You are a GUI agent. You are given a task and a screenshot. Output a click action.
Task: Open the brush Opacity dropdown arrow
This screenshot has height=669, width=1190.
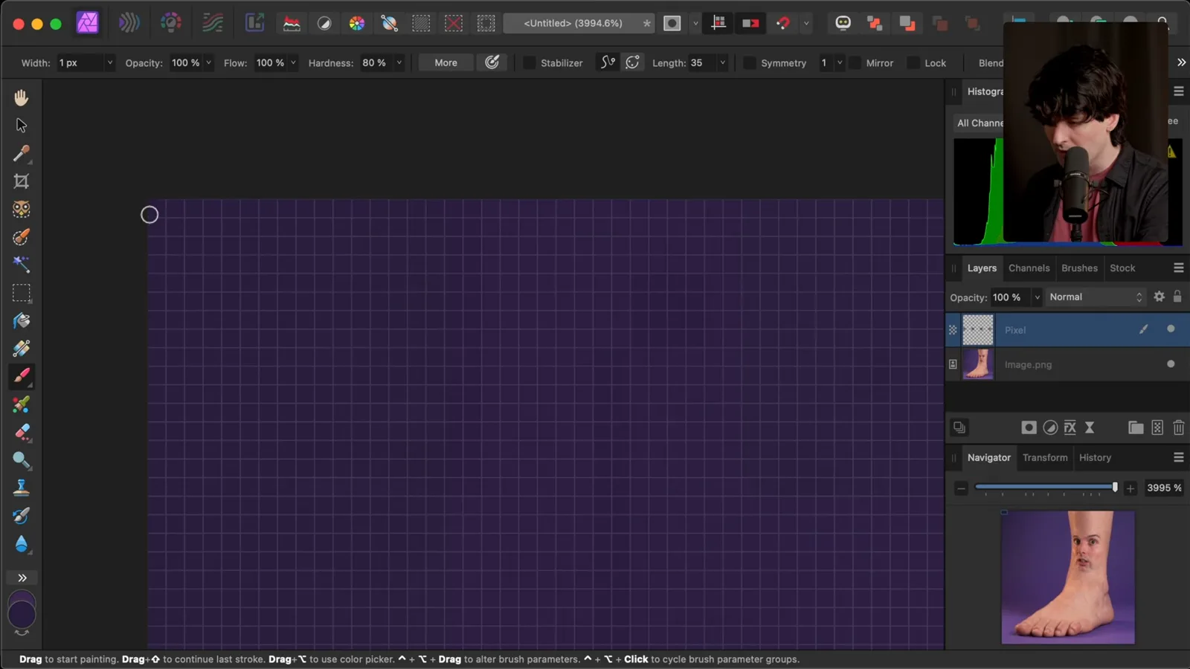coord(208,63)
